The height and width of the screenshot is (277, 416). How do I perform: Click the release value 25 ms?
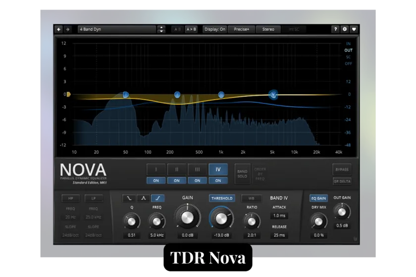coord(279,235)
